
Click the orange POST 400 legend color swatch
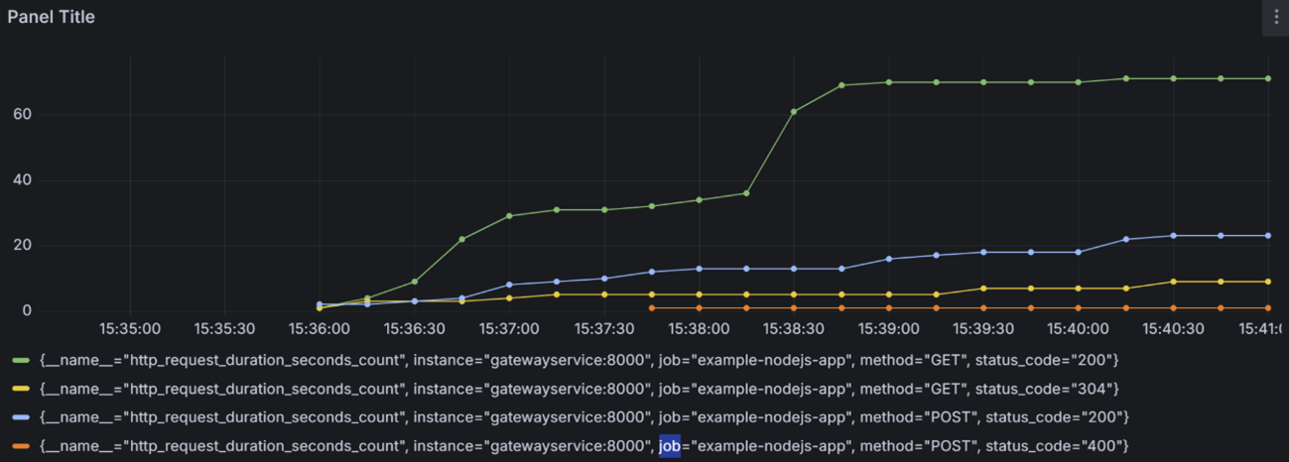(21, 447)
